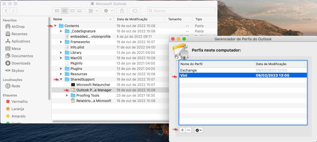317x142 pixels.
Task: Click the Edit Tags button in Finder
Action: pyautogui.click(x=135, y=11)
